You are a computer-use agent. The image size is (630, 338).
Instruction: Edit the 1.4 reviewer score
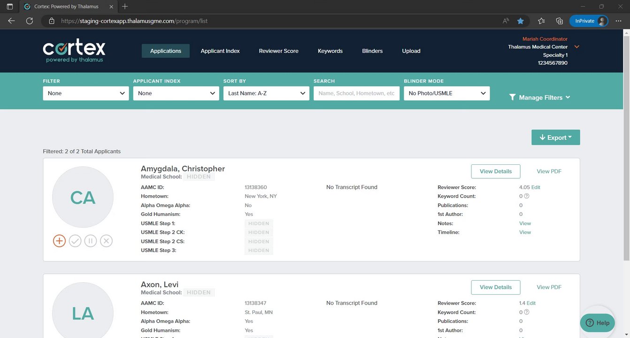tap(531, 303)
